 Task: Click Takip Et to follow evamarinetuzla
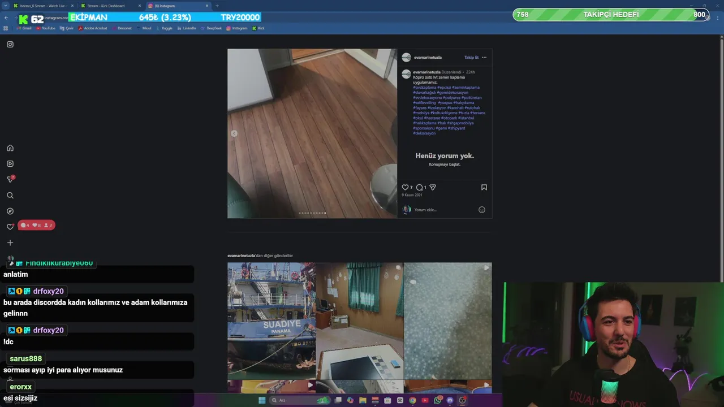[471, 57]
